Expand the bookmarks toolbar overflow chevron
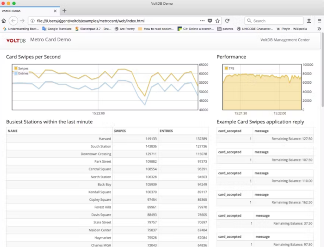 (319, 29)
